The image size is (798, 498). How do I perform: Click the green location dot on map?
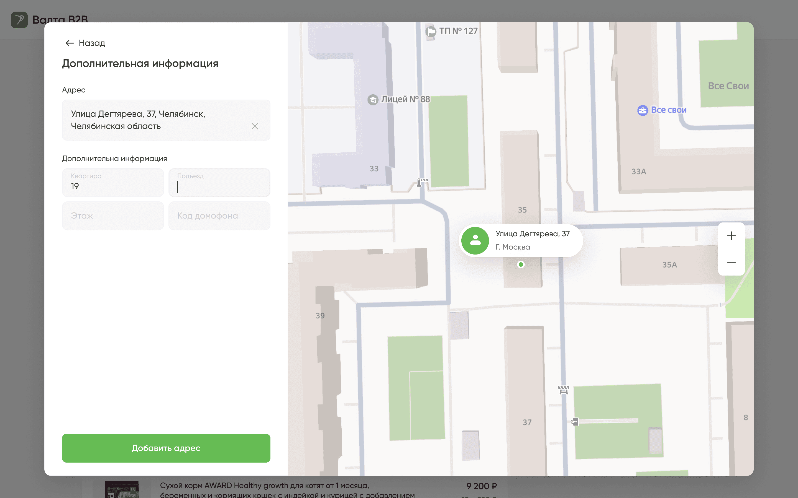coord(521,264)
